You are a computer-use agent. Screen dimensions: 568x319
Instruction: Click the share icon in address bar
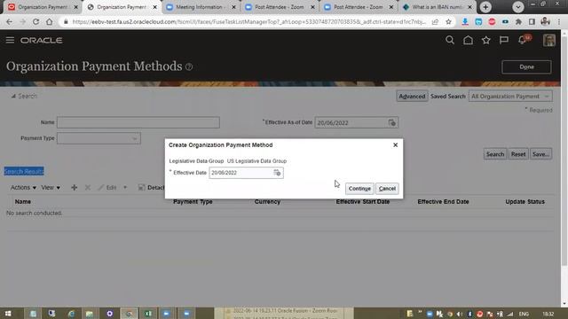point(435,21)
